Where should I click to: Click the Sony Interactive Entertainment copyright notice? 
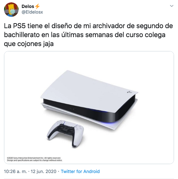(x=34, y=158)
